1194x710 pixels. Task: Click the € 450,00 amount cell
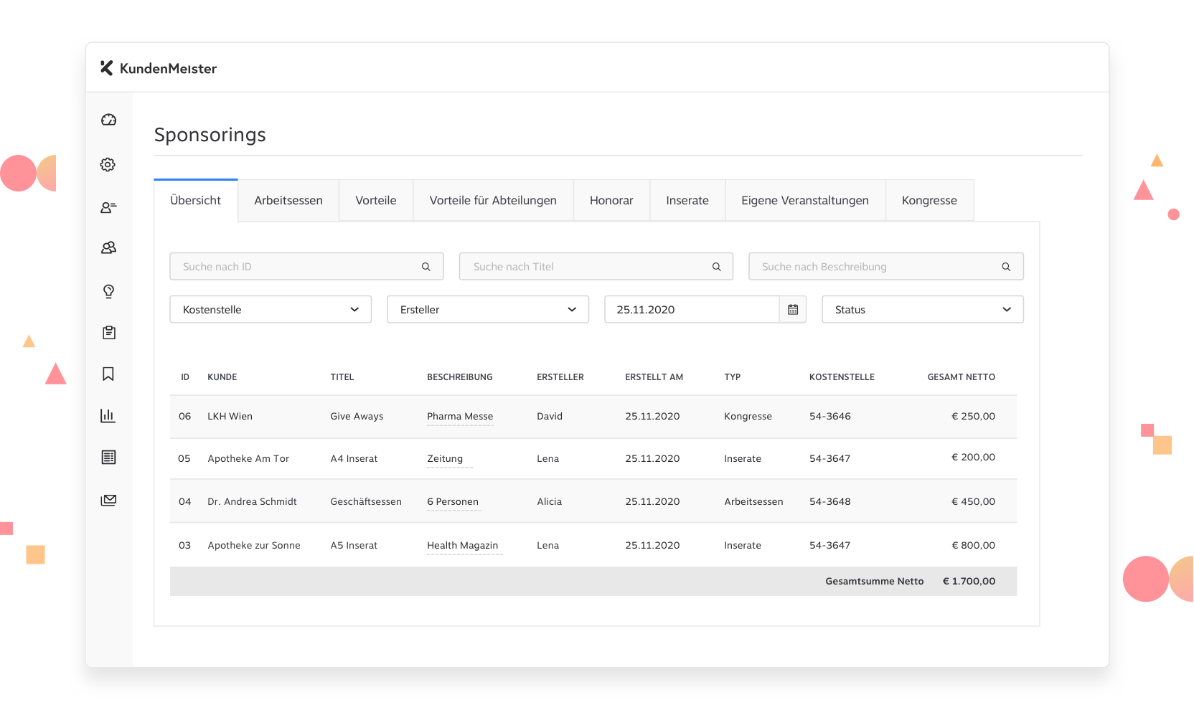pyautogui.click(x=974, y=502)
